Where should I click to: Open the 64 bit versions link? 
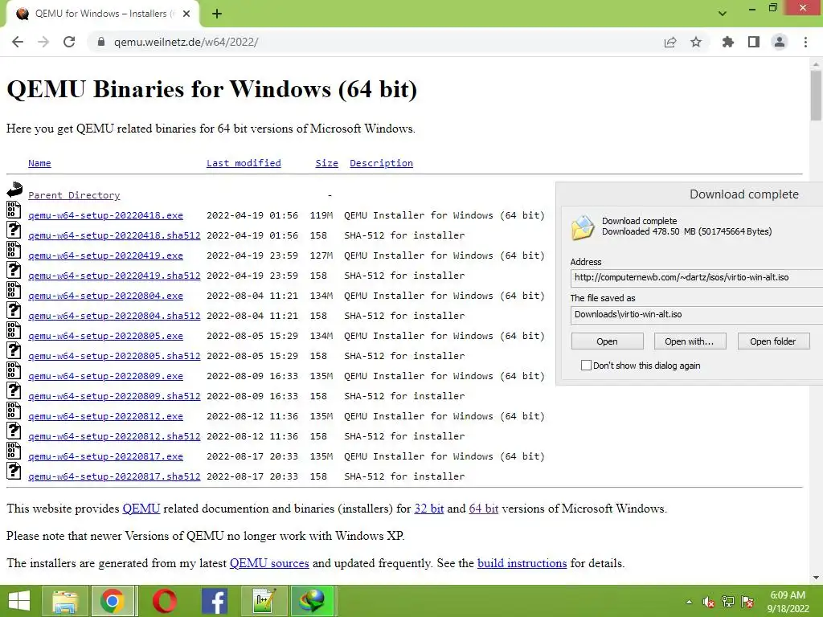tap(483, 509)
